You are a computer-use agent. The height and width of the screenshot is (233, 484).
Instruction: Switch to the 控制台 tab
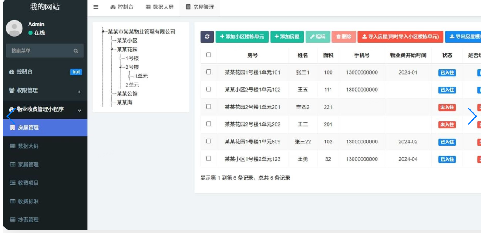[122, 7]
